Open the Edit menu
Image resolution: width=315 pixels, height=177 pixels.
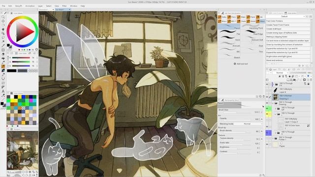(10, 6)
